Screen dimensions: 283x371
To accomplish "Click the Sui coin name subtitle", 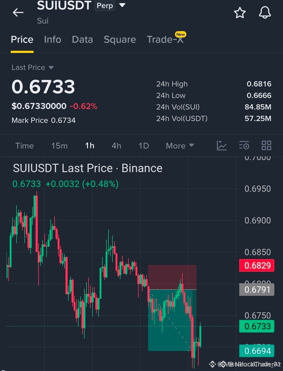I will (42, 21).
